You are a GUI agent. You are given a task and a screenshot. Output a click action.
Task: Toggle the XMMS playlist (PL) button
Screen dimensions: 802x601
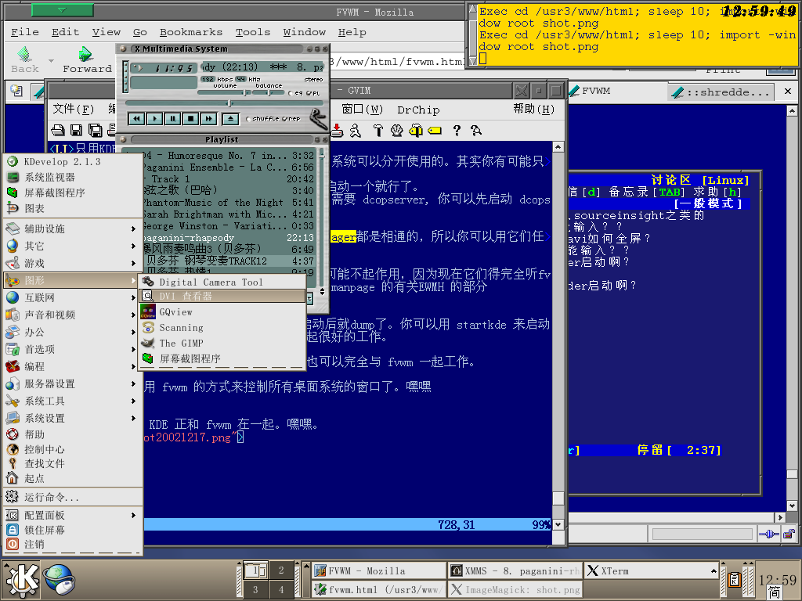click(313, 93)
